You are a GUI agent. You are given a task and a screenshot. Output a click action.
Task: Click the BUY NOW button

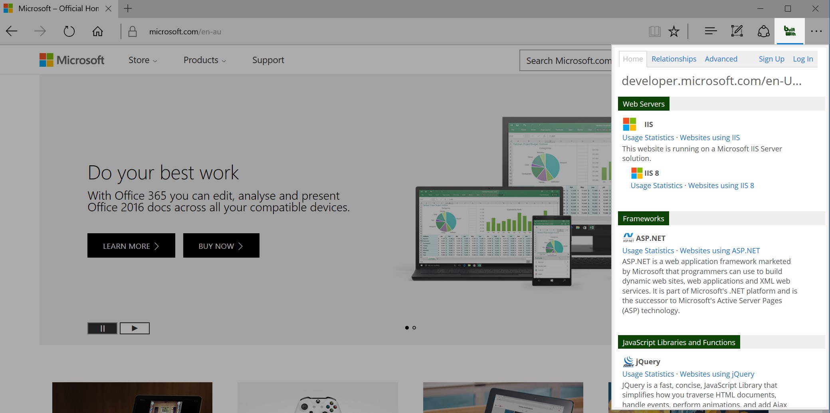pos(221,246)
